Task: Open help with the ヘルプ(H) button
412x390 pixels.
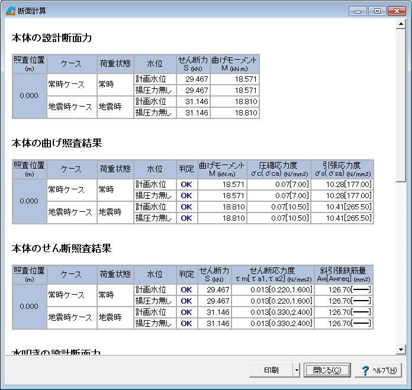Action: pos(378,370)
